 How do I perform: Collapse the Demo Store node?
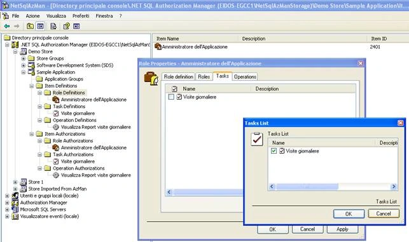click(x=15, y=51)
